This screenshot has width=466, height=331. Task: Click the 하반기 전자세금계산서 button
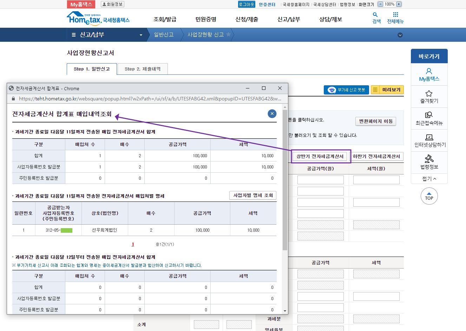[376, 157]
